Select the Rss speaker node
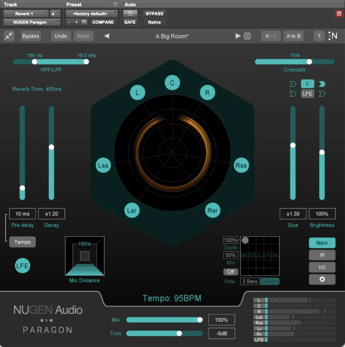Image resolution: width=345 pixels, height=347 pixels. click(241, 165)
